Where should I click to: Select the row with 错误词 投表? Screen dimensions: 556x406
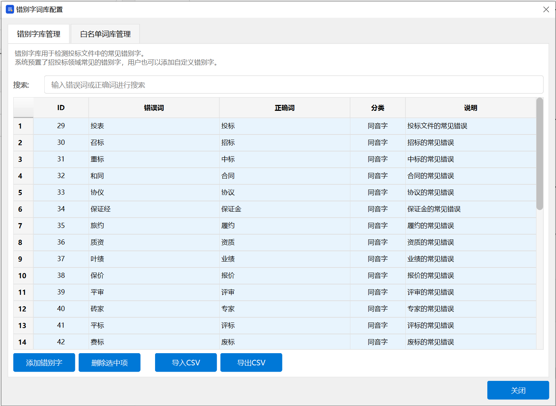(x=154, y=126)
